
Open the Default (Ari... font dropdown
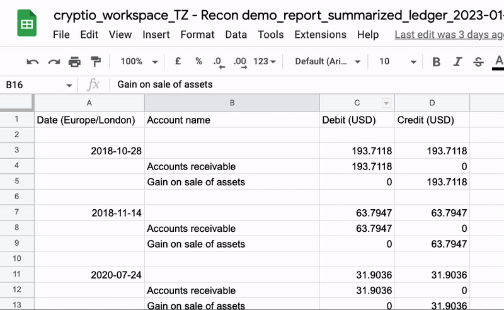pyautogui.click(x=328, y=61)
